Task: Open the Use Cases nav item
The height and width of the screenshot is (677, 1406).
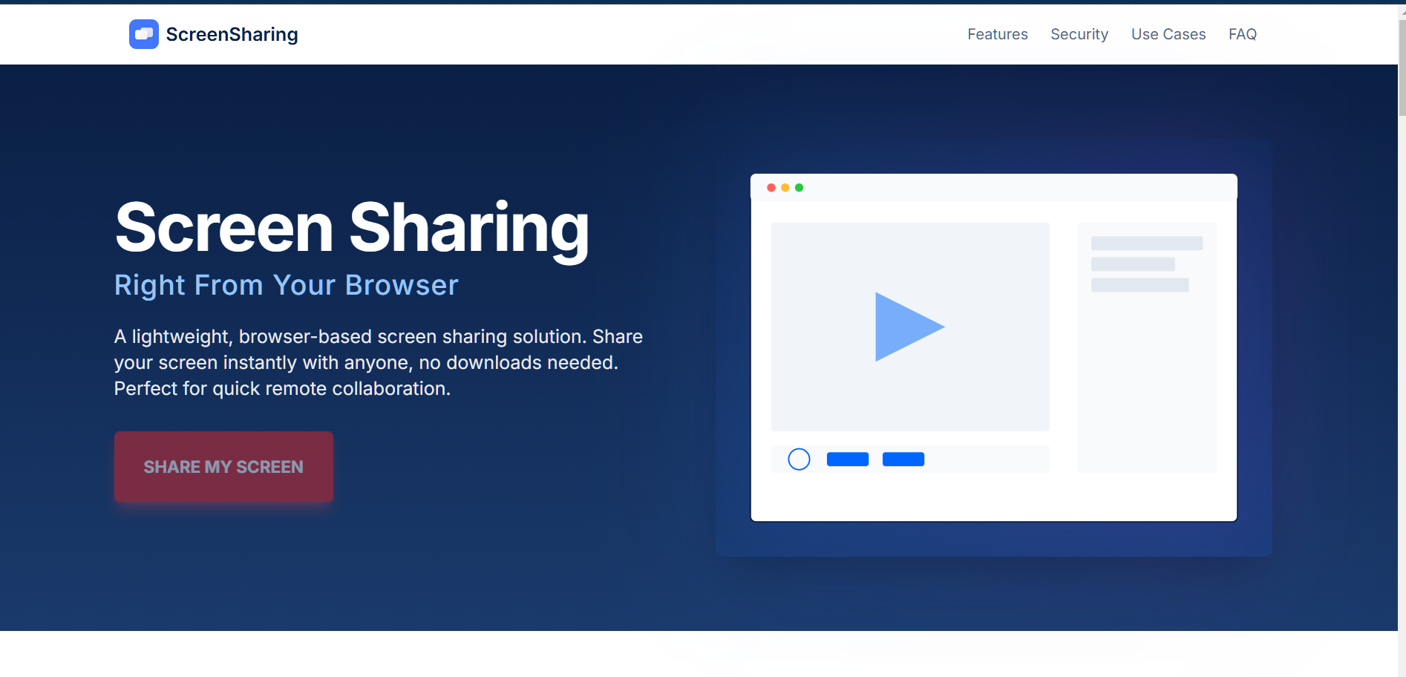Action: pyautogui.click(x=1168, y=34)
